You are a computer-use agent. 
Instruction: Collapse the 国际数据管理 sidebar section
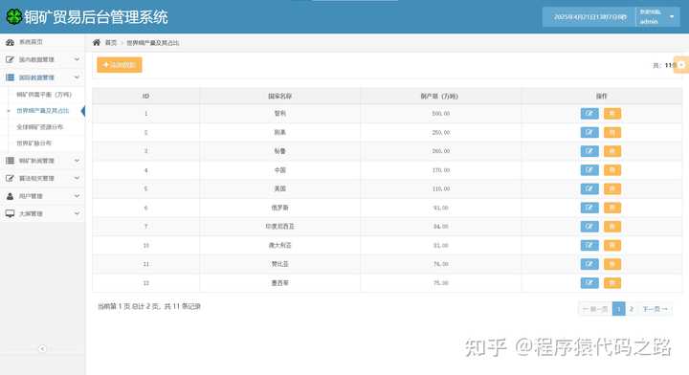pos(43,77)
